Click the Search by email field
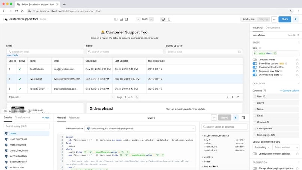This screenshot has width=302, height=170. pos(45,52)
